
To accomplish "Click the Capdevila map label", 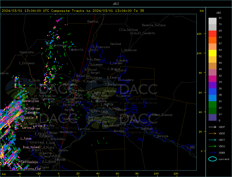I will pos(76,50).
